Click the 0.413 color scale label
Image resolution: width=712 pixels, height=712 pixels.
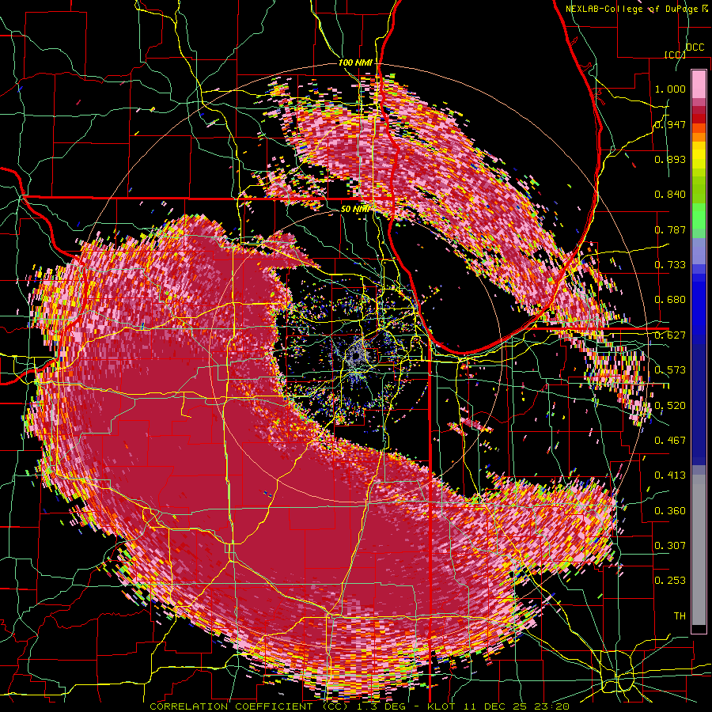tap(670, 475)
